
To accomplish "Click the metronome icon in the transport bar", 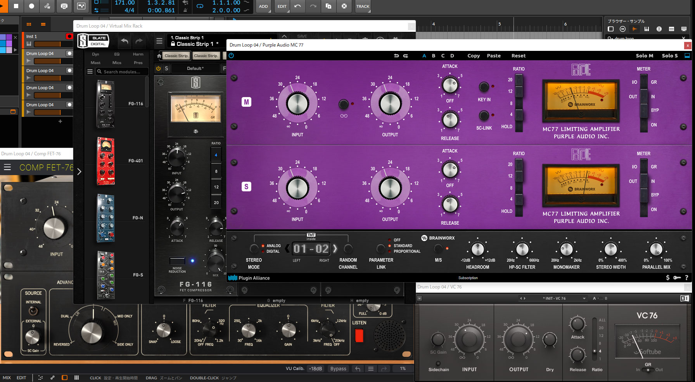I will click(185, 10).
